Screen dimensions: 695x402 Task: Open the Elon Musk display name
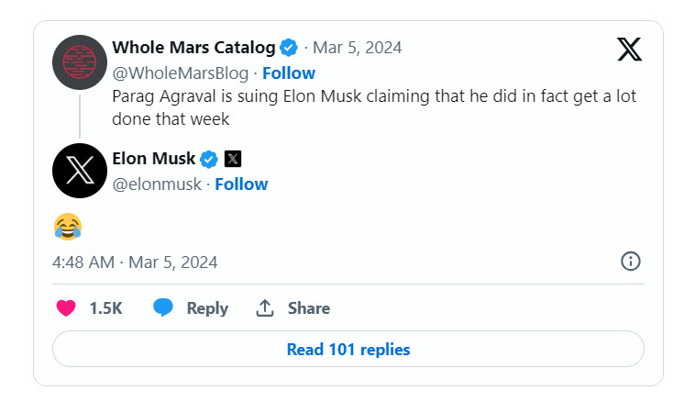(153, 159)
